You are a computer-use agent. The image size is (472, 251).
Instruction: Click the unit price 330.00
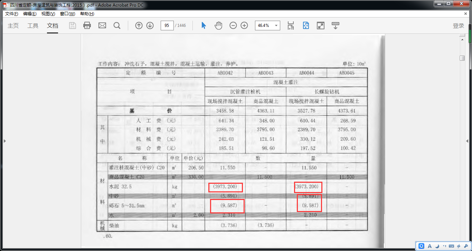click(x=196, y=177)
